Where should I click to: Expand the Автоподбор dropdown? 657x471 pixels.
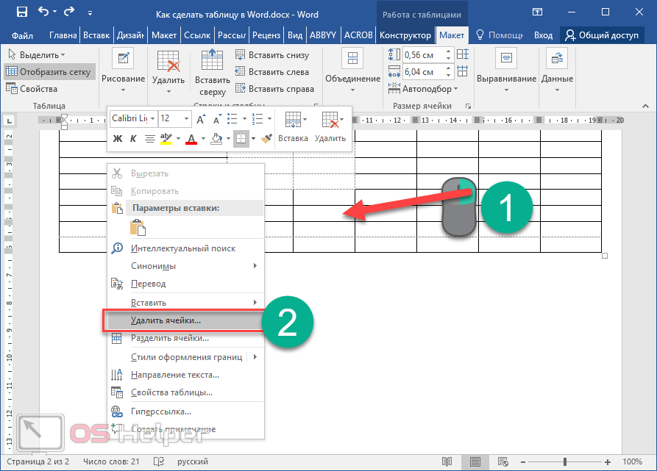(429, 89)
